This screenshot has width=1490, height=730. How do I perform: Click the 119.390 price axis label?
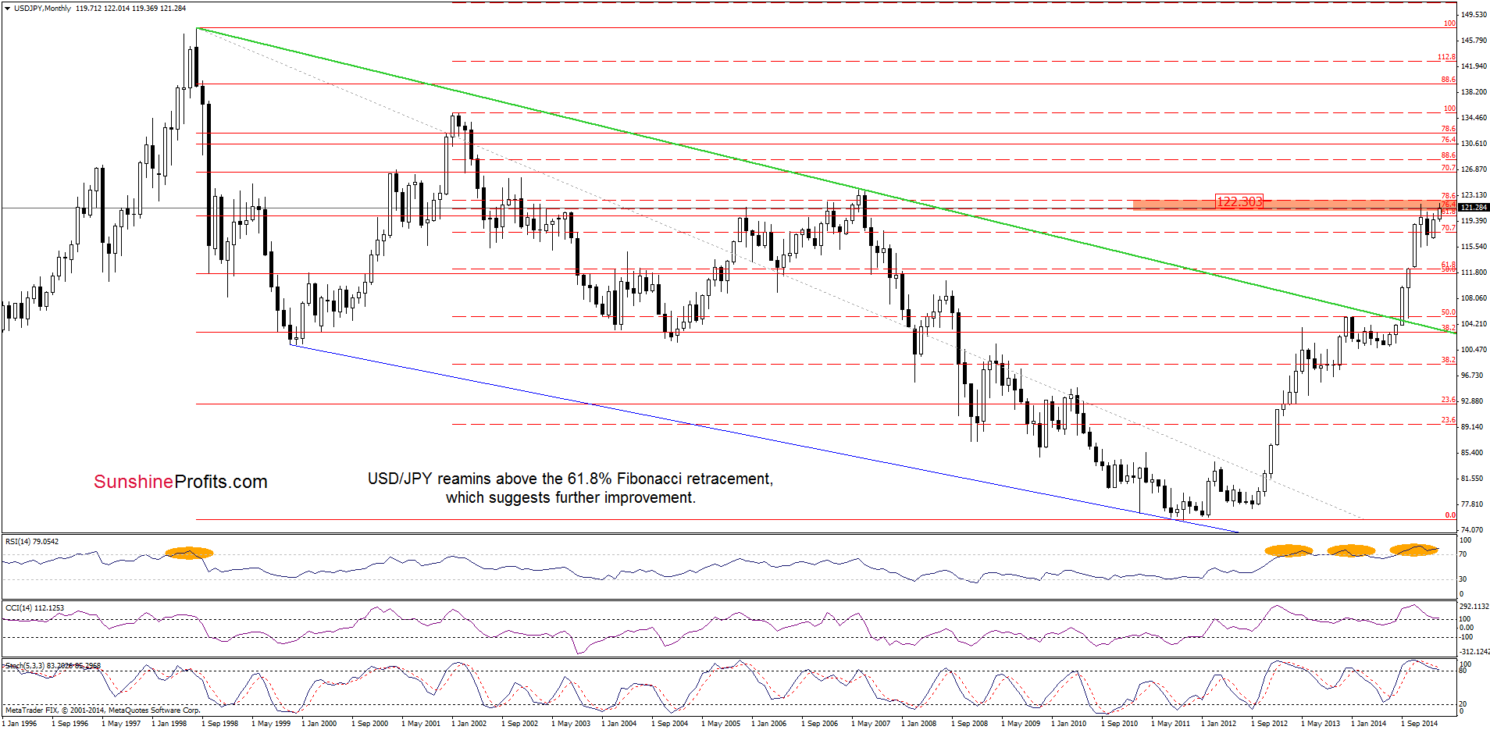click(1474, 221)
